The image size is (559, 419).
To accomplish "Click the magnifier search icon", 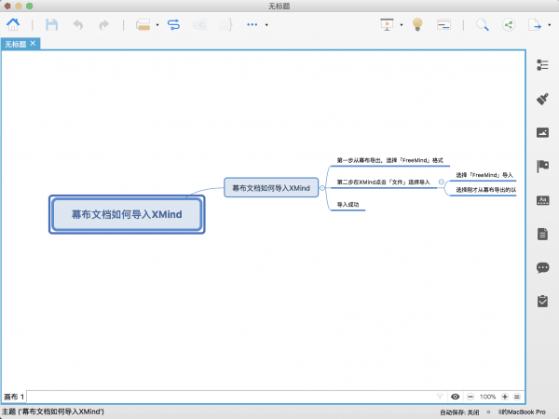I will click(x=483, y=24).
